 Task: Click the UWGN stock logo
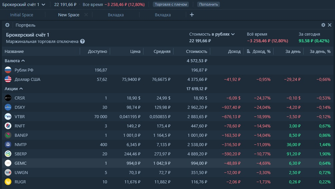[x=8, y=172]
